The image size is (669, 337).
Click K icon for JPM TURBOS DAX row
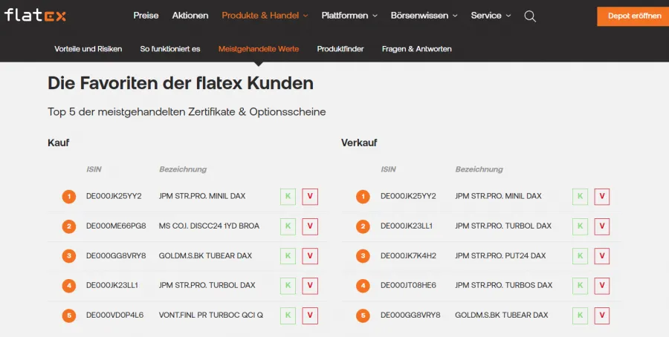581,286
